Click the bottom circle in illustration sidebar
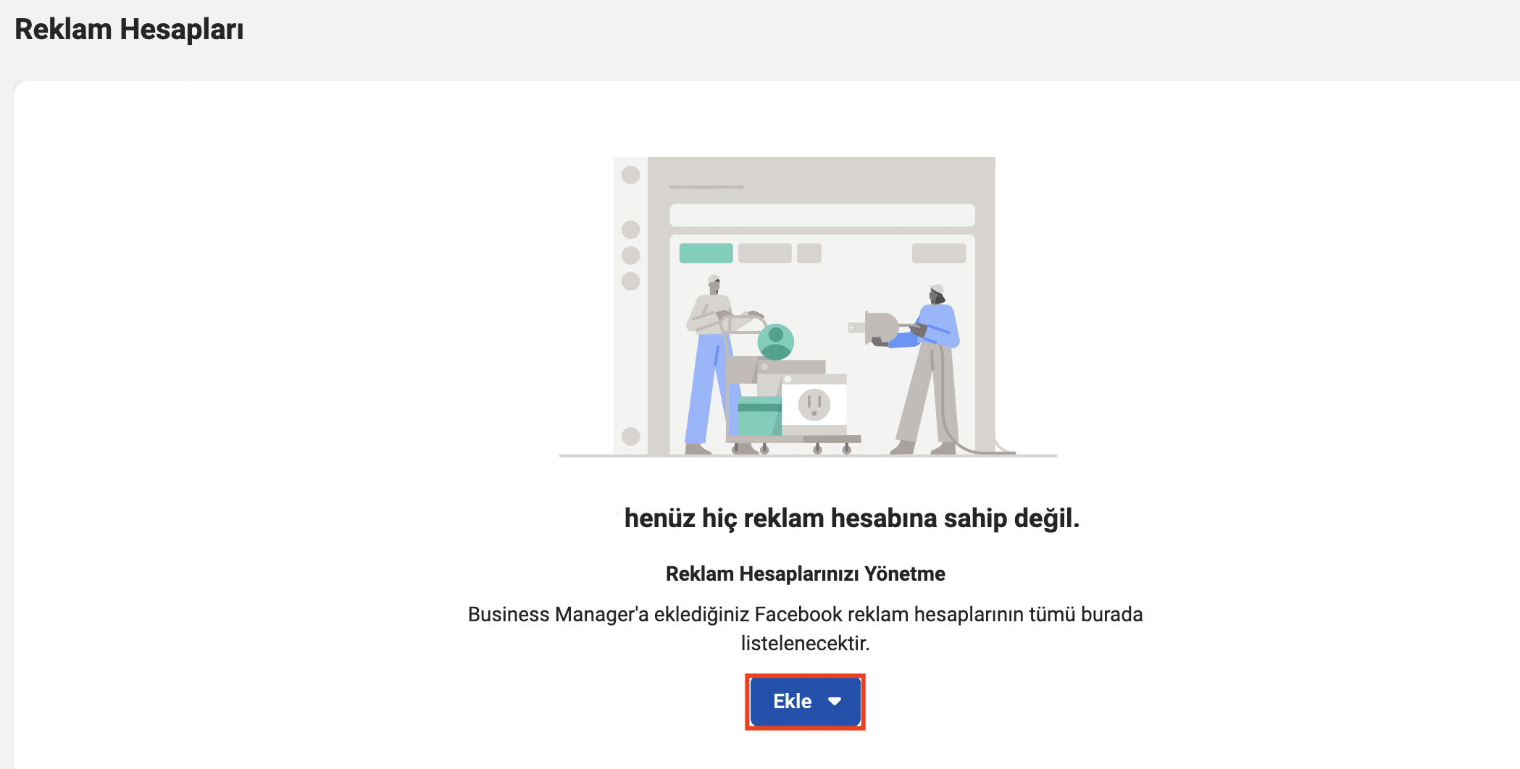 [x=630, y=436]
